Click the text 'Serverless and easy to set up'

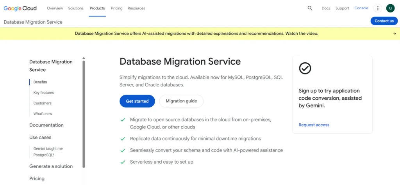tap(161, 162)
